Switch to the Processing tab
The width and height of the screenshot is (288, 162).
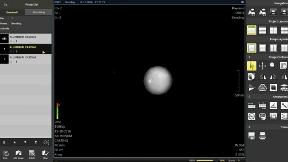(39, 12)
